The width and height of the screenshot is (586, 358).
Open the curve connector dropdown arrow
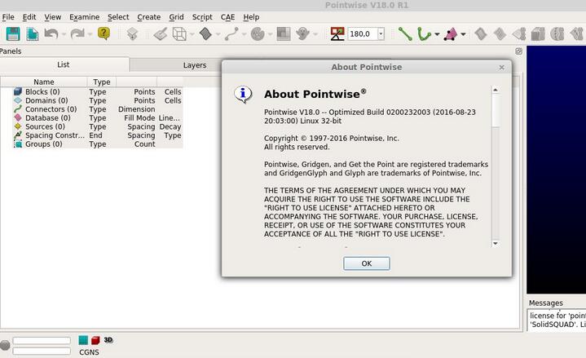pyautogui.click(x=244, y=34)
